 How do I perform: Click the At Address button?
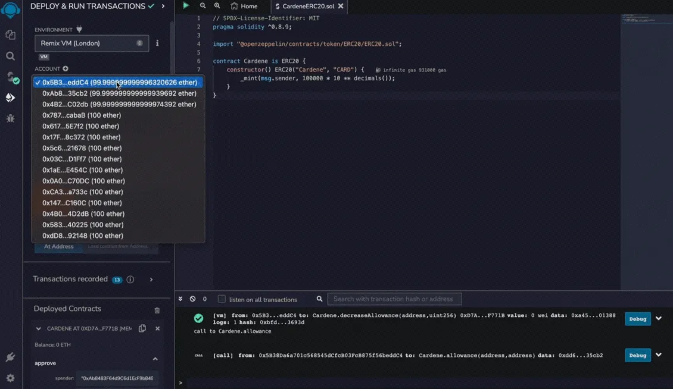(58, 247)
